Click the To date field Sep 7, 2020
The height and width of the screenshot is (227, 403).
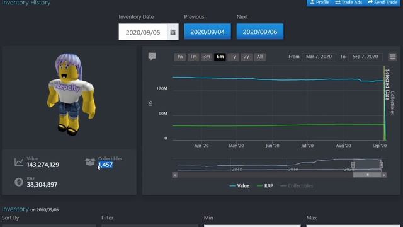pyautogui.click(x=365, y=57)
